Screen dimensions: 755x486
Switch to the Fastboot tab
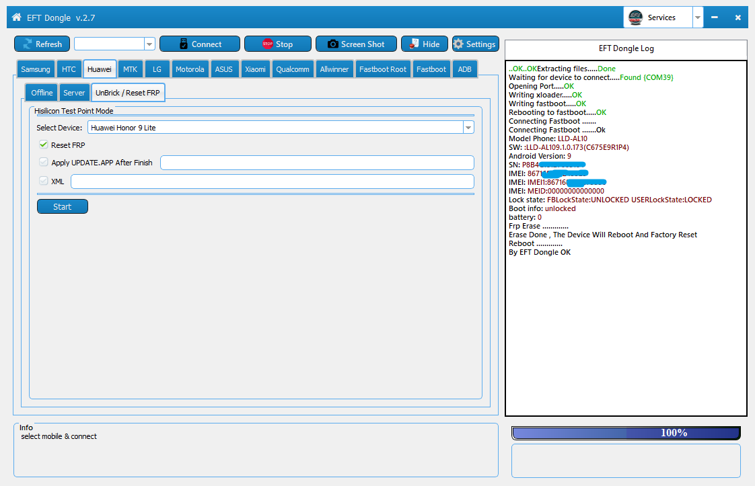[431, 69]
